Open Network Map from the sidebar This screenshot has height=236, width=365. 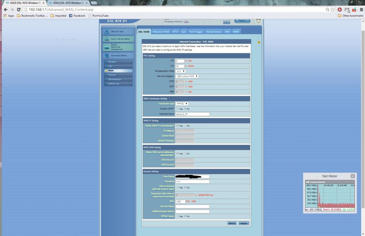tap(118, 31)
